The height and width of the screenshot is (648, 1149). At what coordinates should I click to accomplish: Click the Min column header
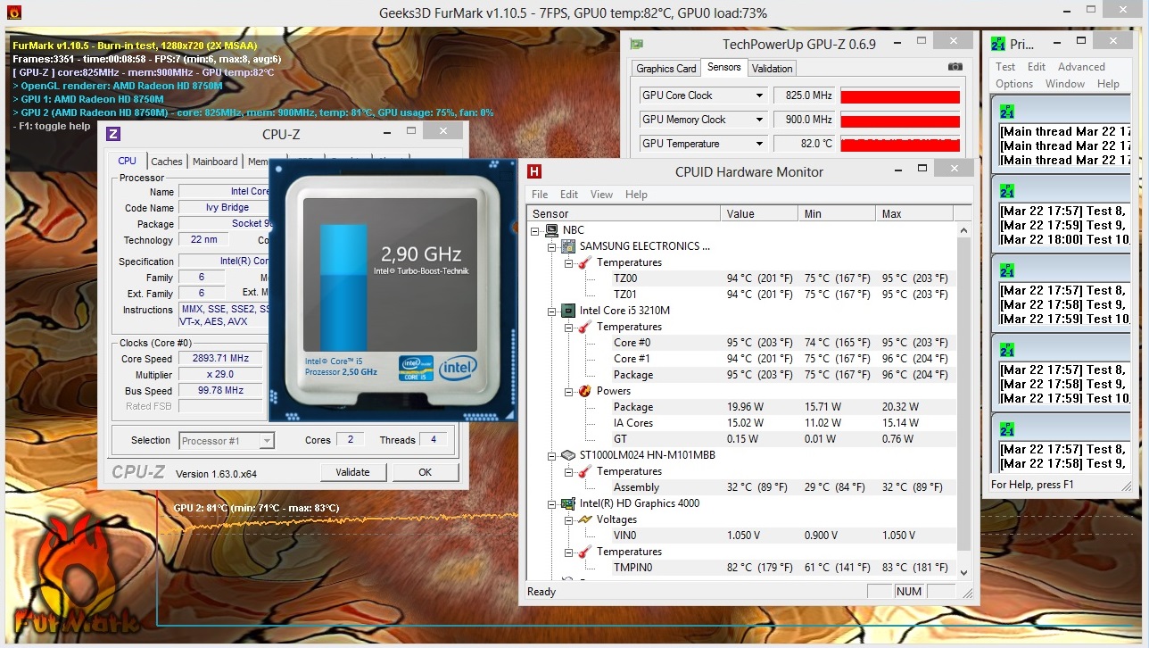[837, 213]
